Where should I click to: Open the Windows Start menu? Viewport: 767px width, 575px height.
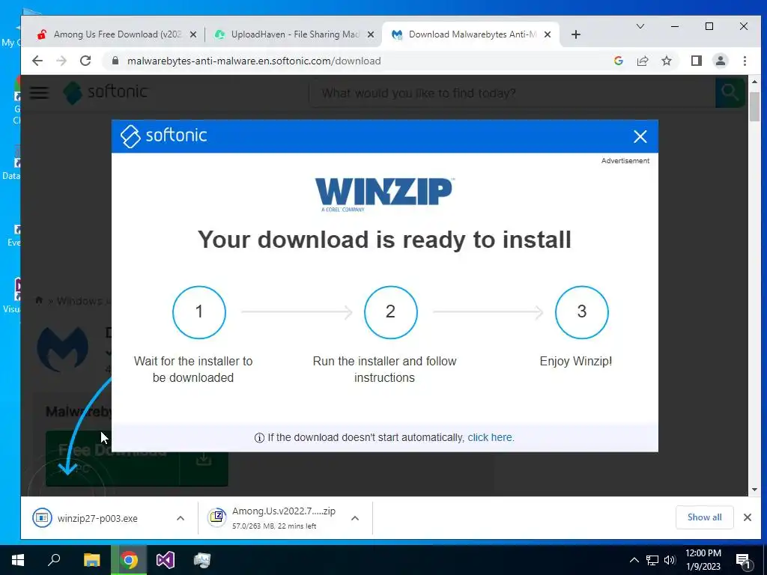click(18, 560)
